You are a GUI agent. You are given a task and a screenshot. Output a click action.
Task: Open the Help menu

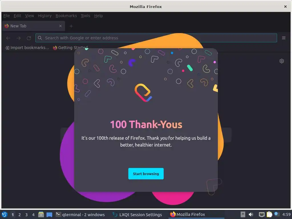[x=98, y=16]
